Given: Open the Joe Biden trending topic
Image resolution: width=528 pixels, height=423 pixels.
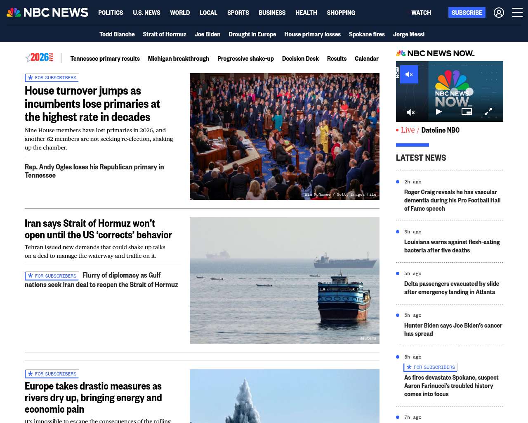Looking at the screenshot, I should (x=207, y=34).
